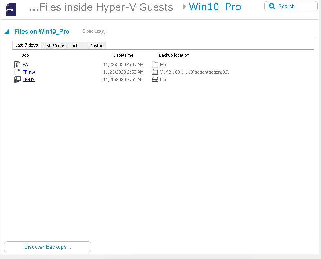This screenshot has height=259, width=321.
Task: Open the FA job link
Action: 25,65
